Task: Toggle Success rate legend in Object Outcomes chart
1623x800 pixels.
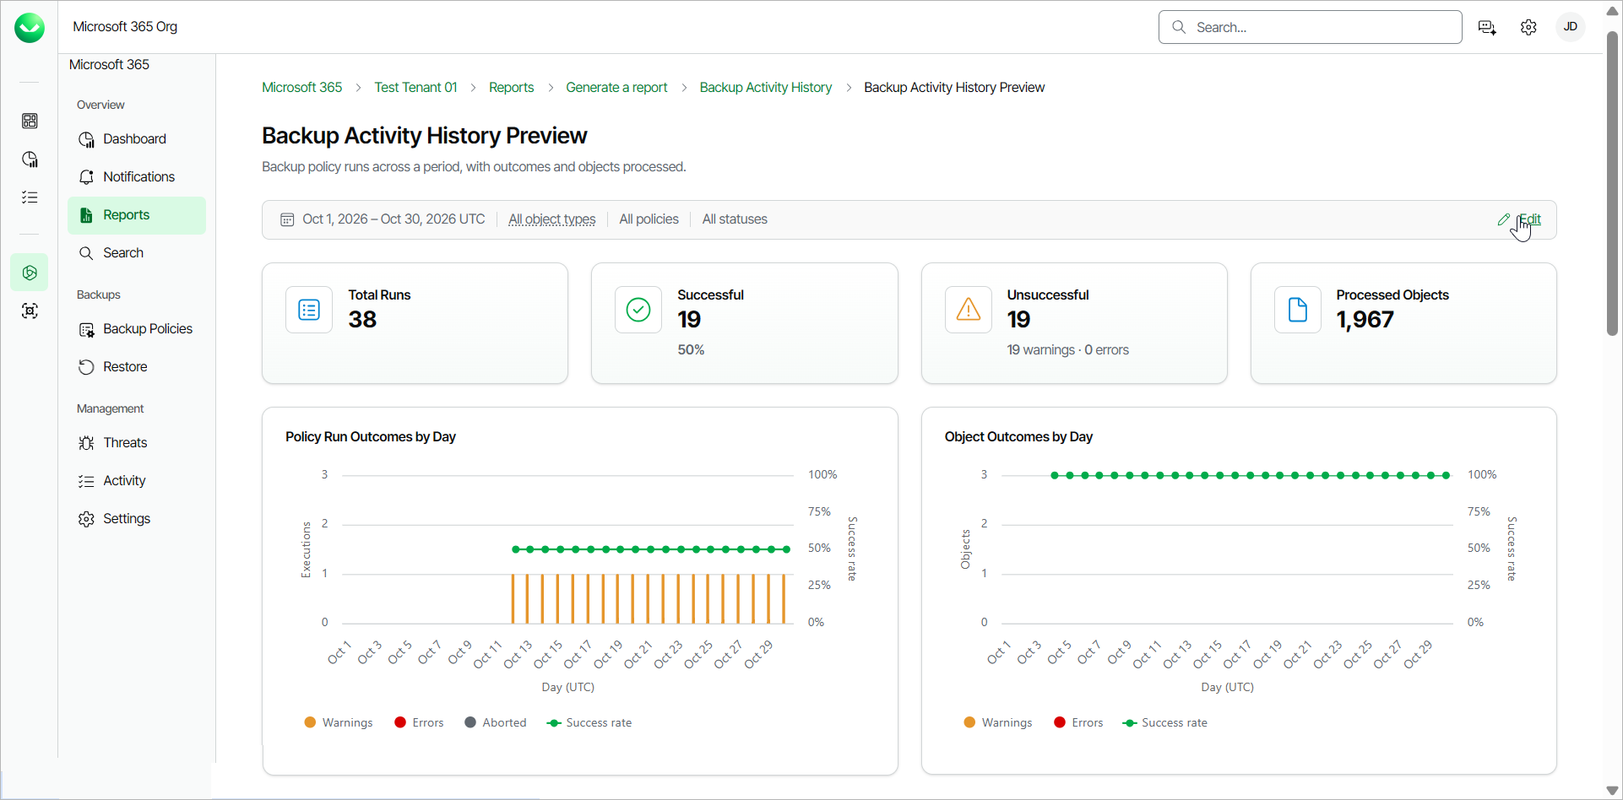Action: [1165, 723]
